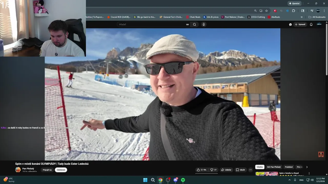Open the volume speaker icon in tray
Viewport: 328px width, 184px height.
312,180
